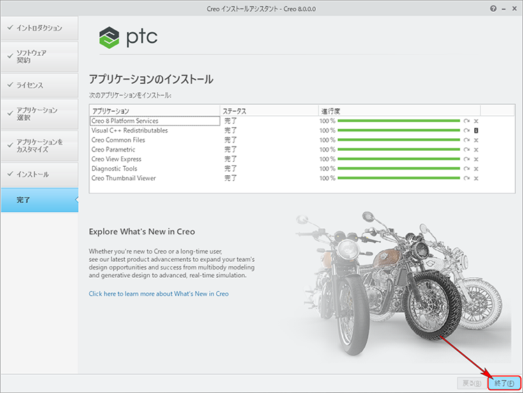Click the retry arrow for Diagnostic Tools
Screen dimensions: 523x393
467,169
